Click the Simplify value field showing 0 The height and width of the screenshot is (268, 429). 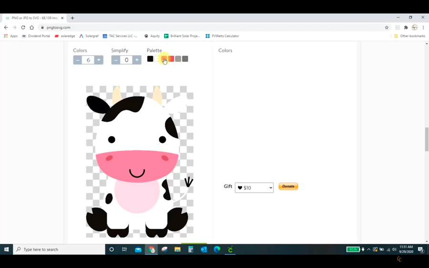[126, 60]
